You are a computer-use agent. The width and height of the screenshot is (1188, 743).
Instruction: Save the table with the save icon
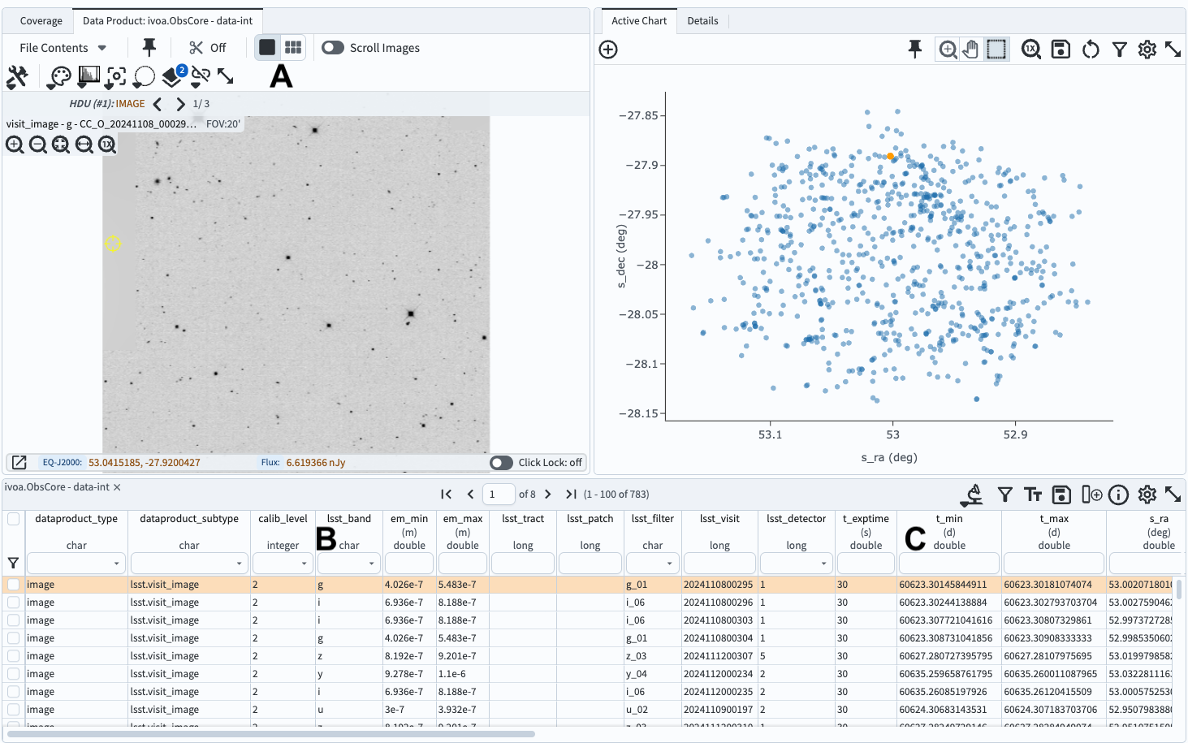coord(1060,494)
